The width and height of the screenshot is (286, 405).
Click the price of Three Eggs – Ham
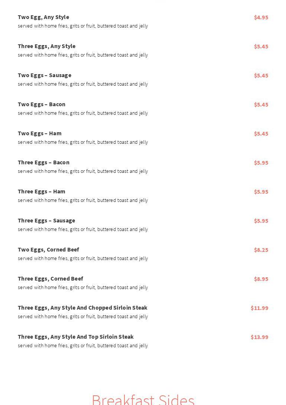[x=261, y=192]
